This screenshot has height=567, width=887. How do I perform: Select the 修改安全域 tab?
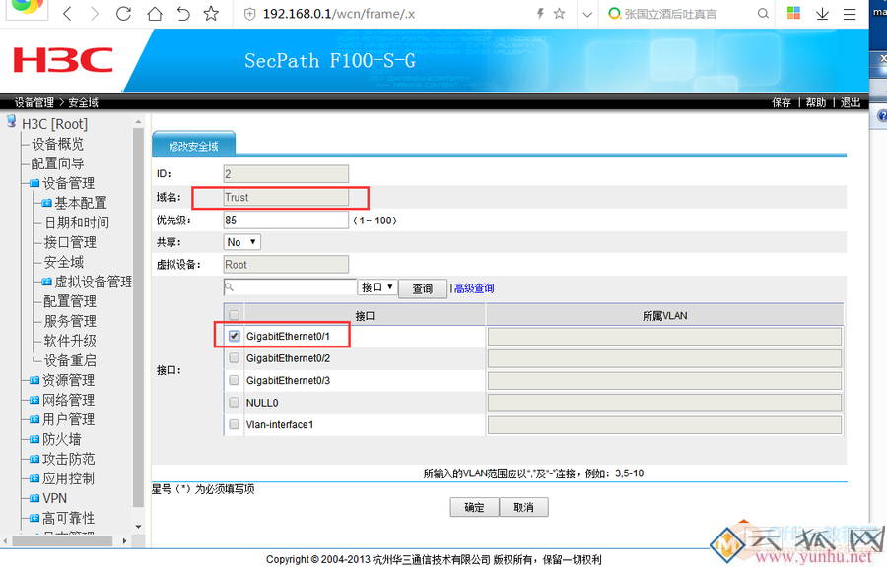pyautogui.click(x=192, y=143)
